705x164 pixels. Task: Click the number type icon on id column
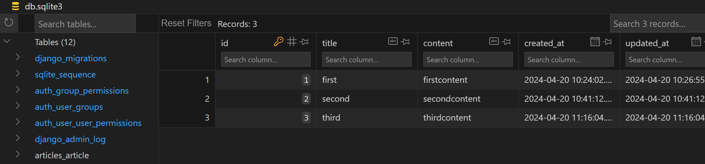pyautogui.click(x=292, y=42)
